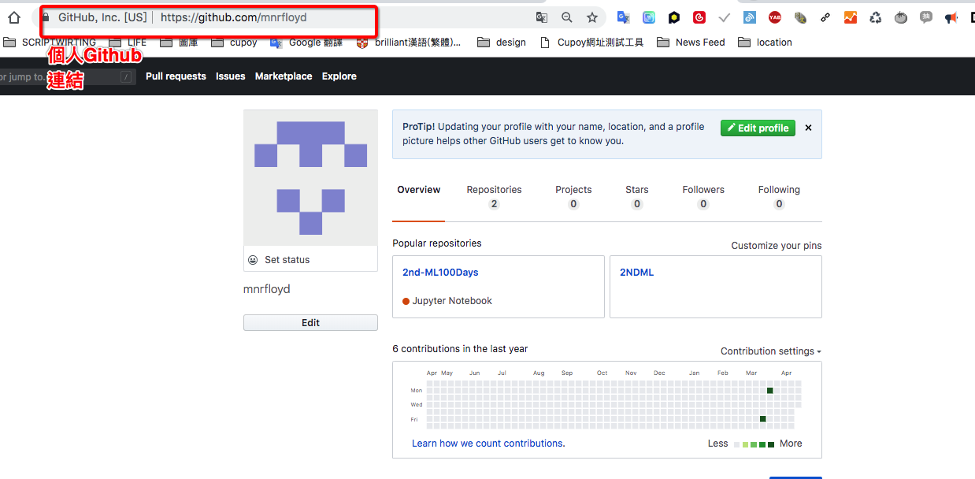Open the 2nd-ML100Days repository link

440,273
